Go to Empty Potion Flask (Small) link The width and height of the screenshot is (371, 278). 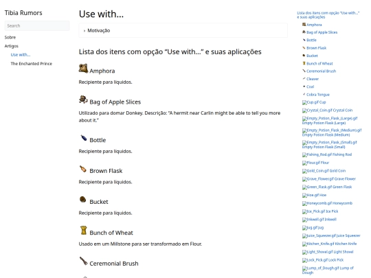[x=329, y=145]
